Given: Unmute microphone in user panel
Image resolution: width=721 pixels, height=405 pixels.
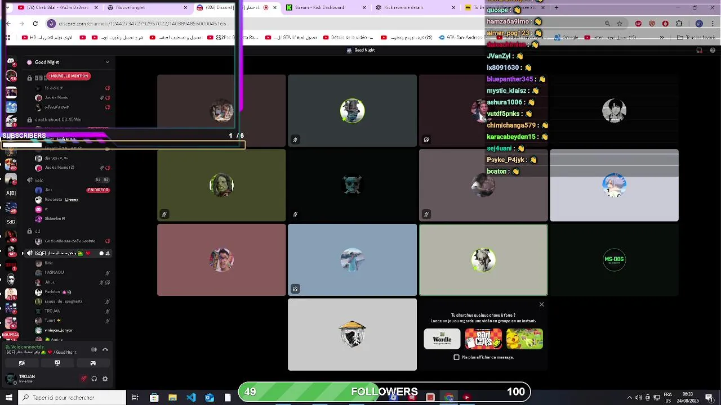Looking at the screenshot, I should [84, 379].
